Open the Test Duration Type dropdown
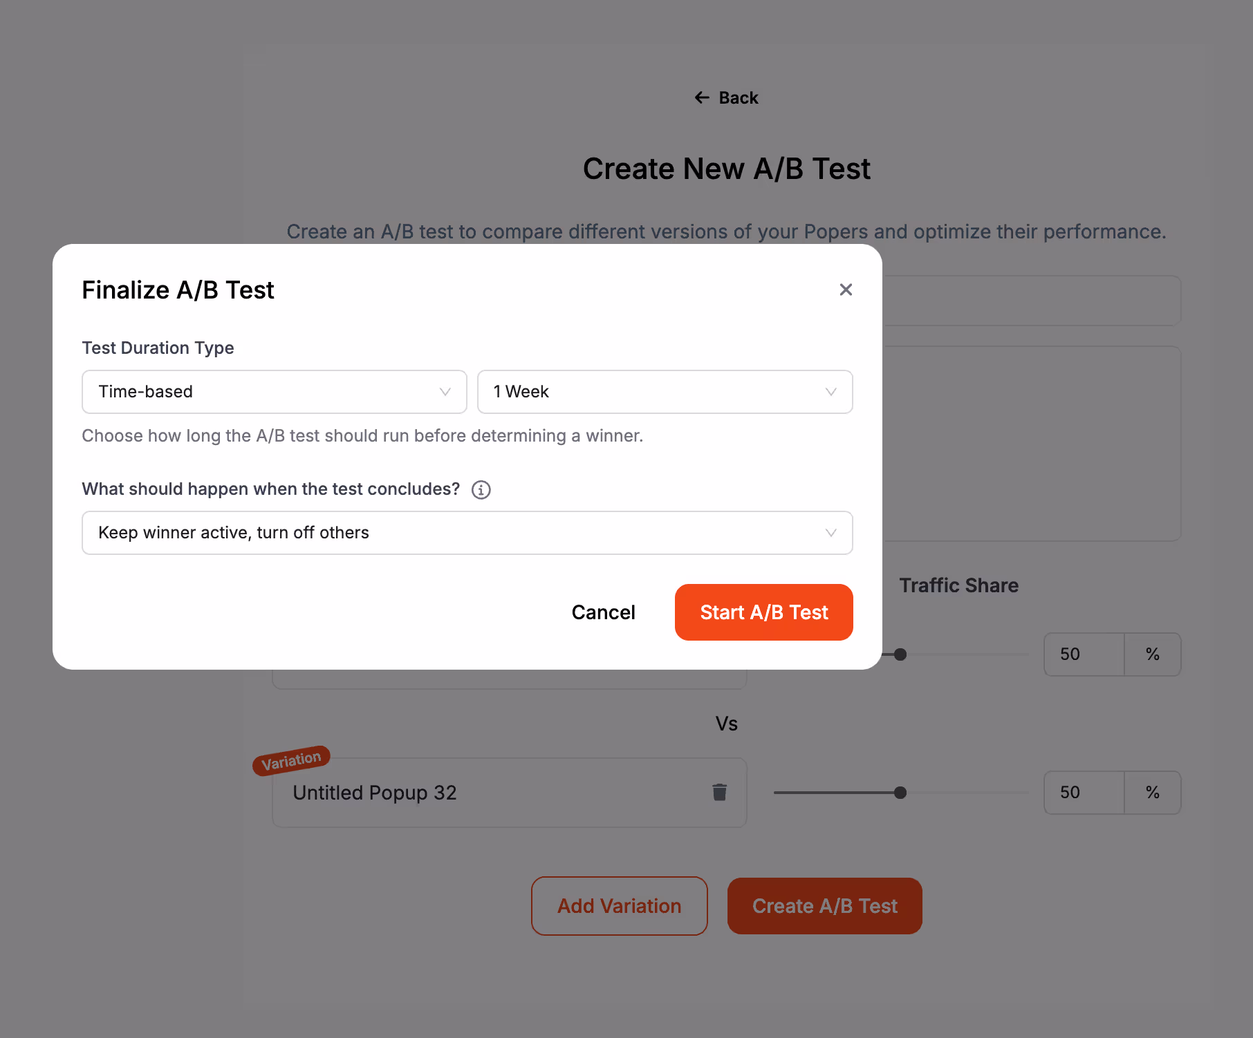Viewport: 1253px width, 1038px height. point(274,392)
